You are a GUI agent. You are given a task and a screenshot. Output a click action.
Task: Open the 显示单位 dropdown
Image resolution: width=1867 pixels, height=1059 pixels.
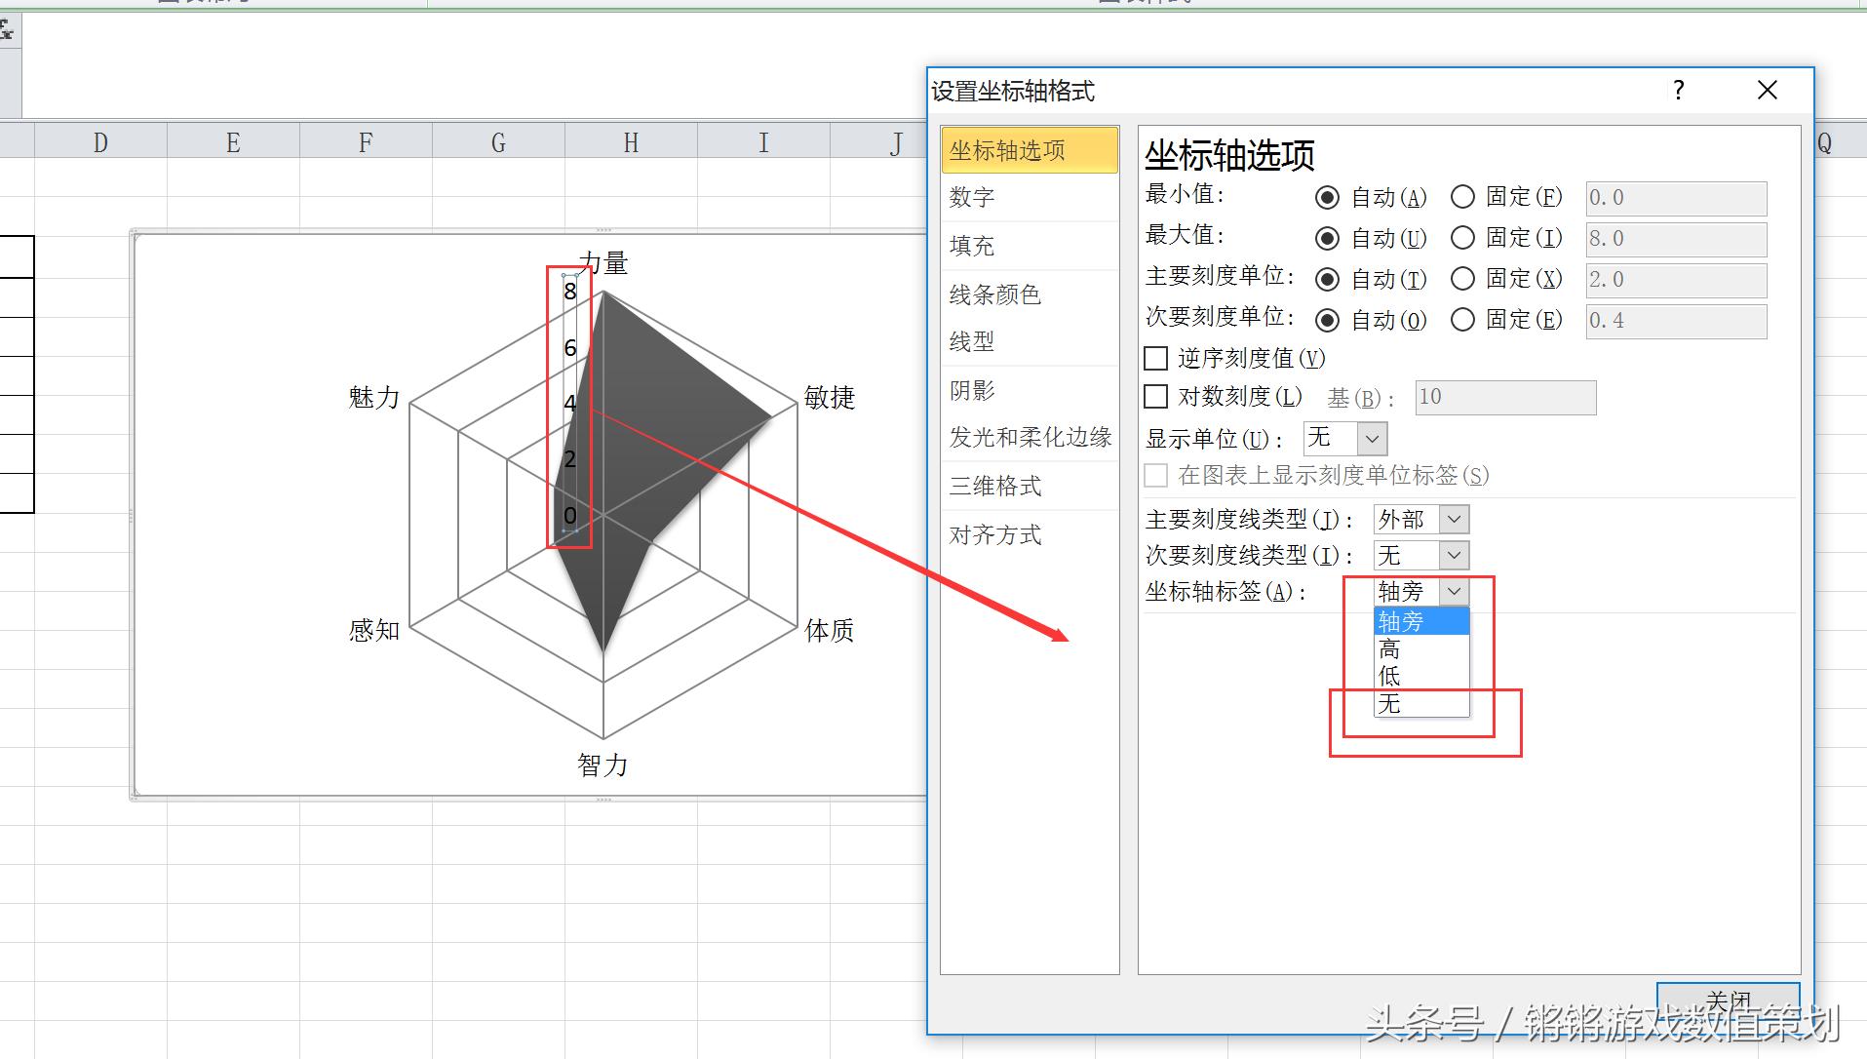pyautogui.click(x=1369, y=438)
